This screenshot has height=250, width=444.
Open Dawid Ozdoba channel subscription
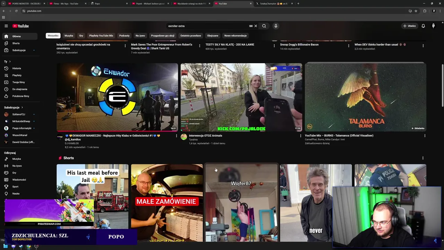pos(20,142)
